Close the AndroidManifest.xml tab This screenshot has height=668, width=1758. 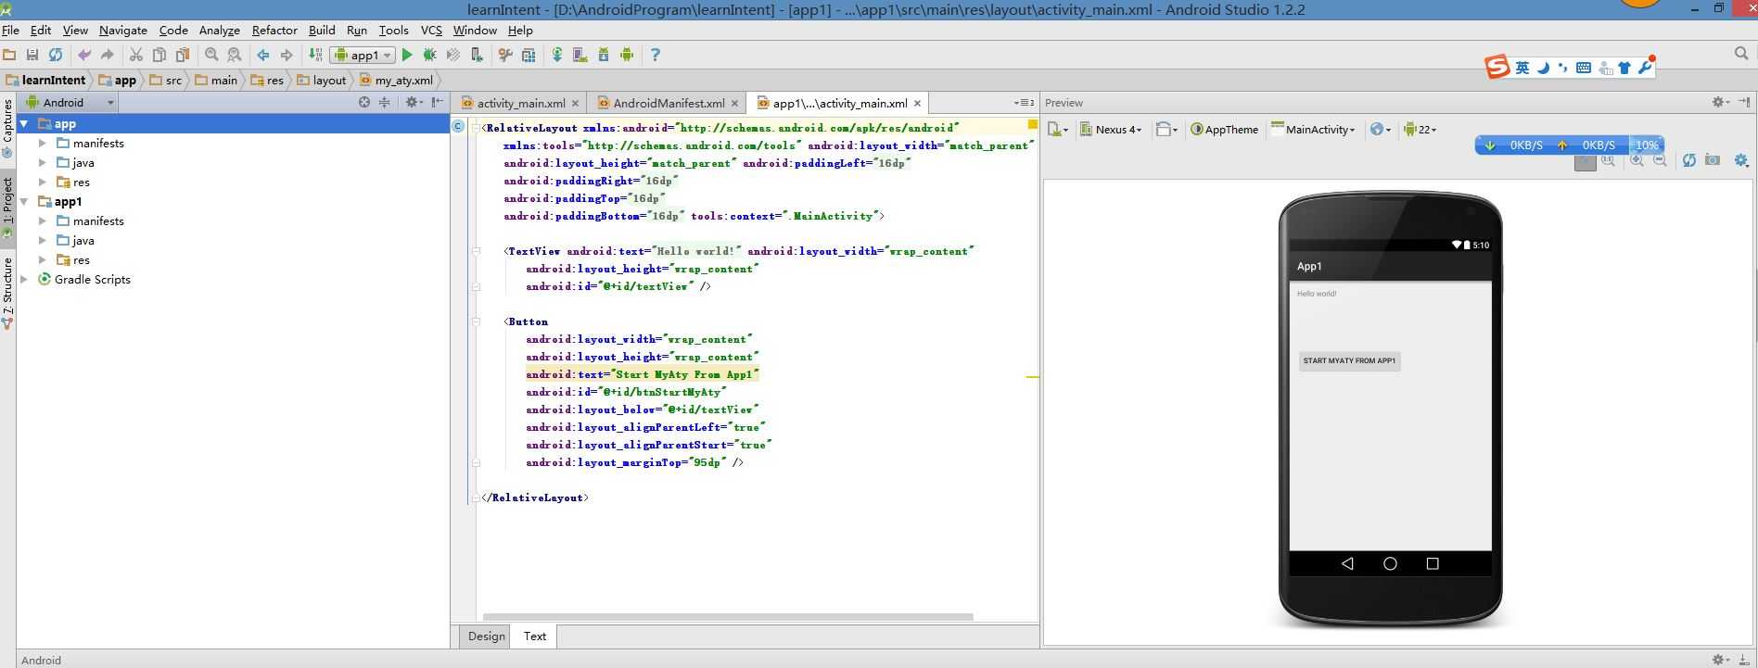point(735,104)
